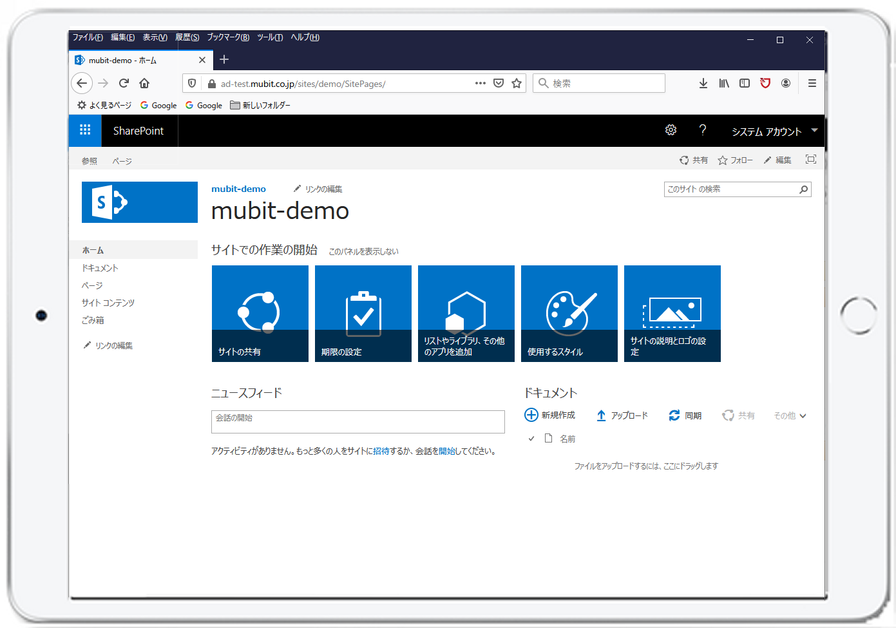Open the Firefox downloads panel
This screenshot has height=628, width=896.
703,83
